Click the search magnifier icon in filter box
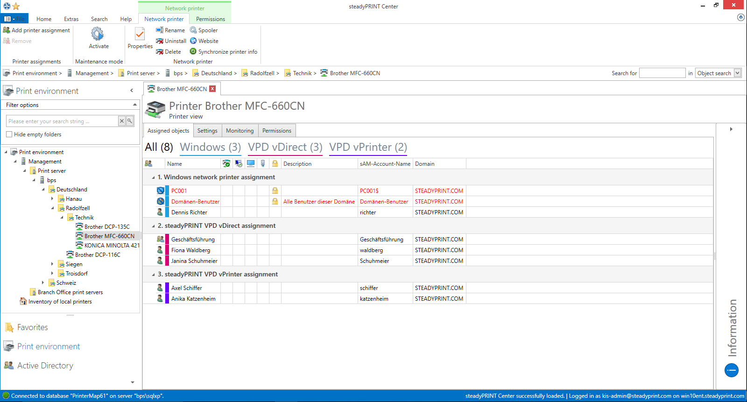Viewport: 747px width, 402px height. (130, 121)
